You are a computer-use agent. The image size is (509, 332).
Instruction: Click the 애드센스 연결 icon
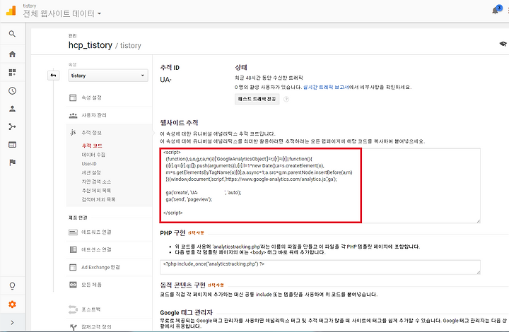[73, 249]
